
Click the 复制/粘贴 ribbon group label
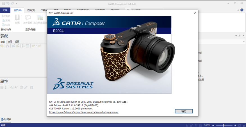pos(6,30)
